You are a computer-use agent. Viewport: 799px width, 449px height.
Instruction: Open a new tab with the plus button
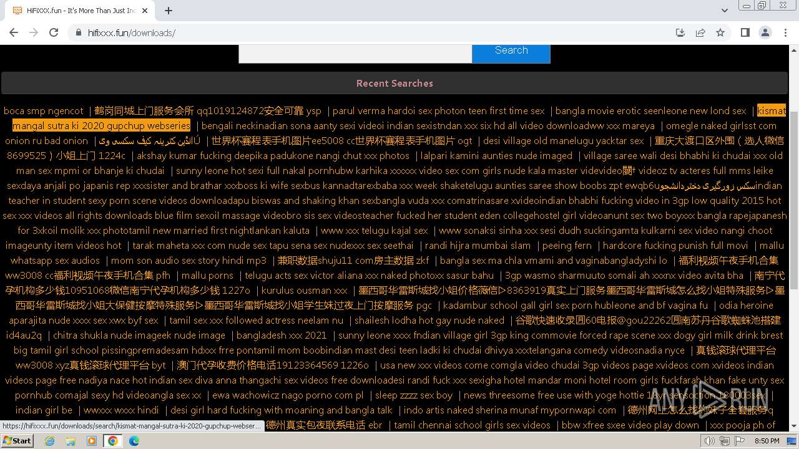pos(169,11)
